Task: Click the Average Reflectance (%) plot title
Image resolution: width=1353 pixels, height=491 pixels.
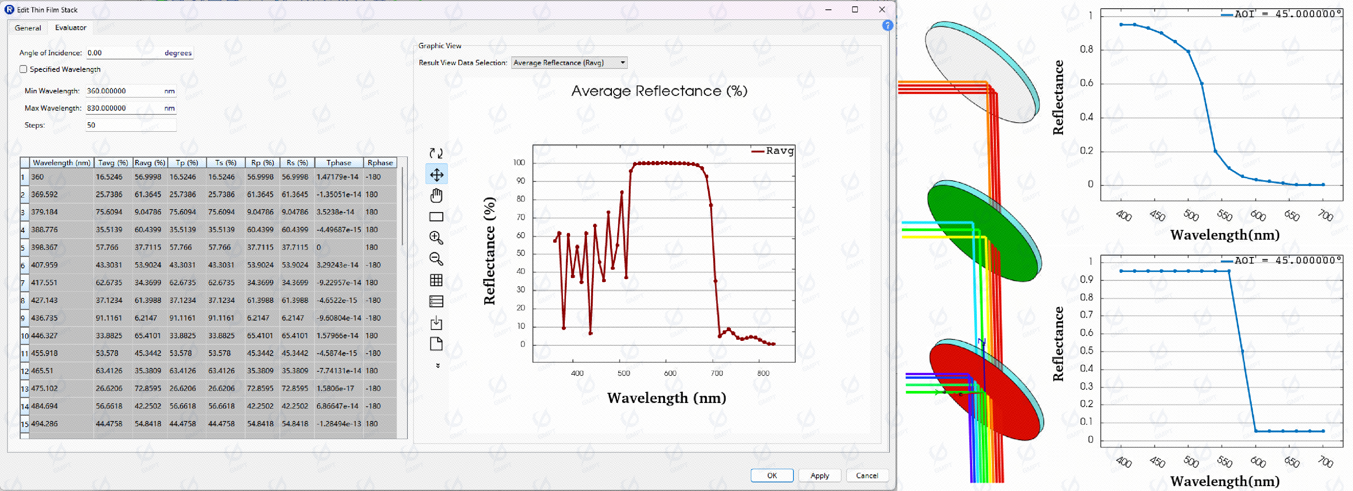Action: tap(659, 91)
